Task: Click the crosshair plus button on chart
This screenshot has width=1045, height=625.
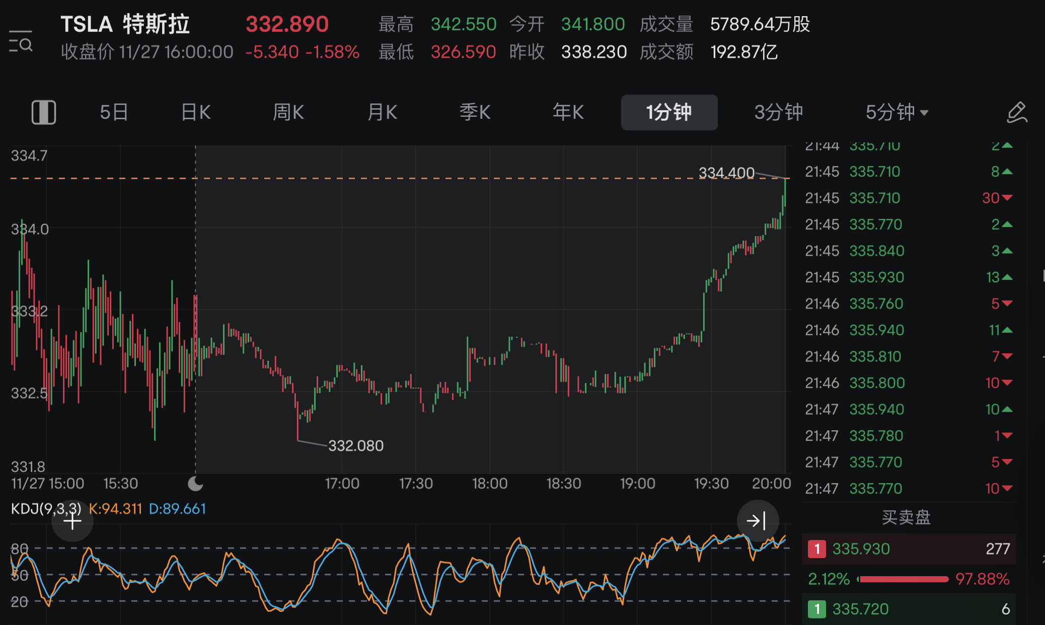Action: coord(72,521)
